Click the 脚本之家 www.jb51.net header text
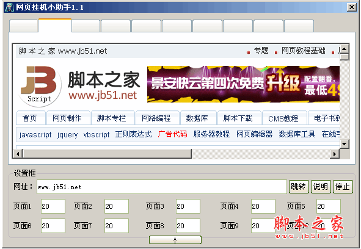The image size is (361, 249). [63, 51]
